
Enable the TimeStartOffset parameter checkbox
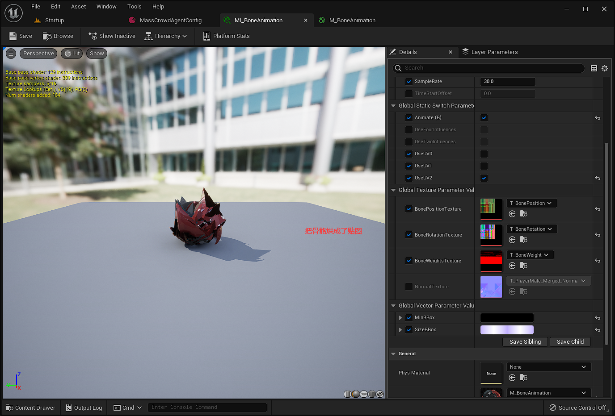(x=409, y=94)
